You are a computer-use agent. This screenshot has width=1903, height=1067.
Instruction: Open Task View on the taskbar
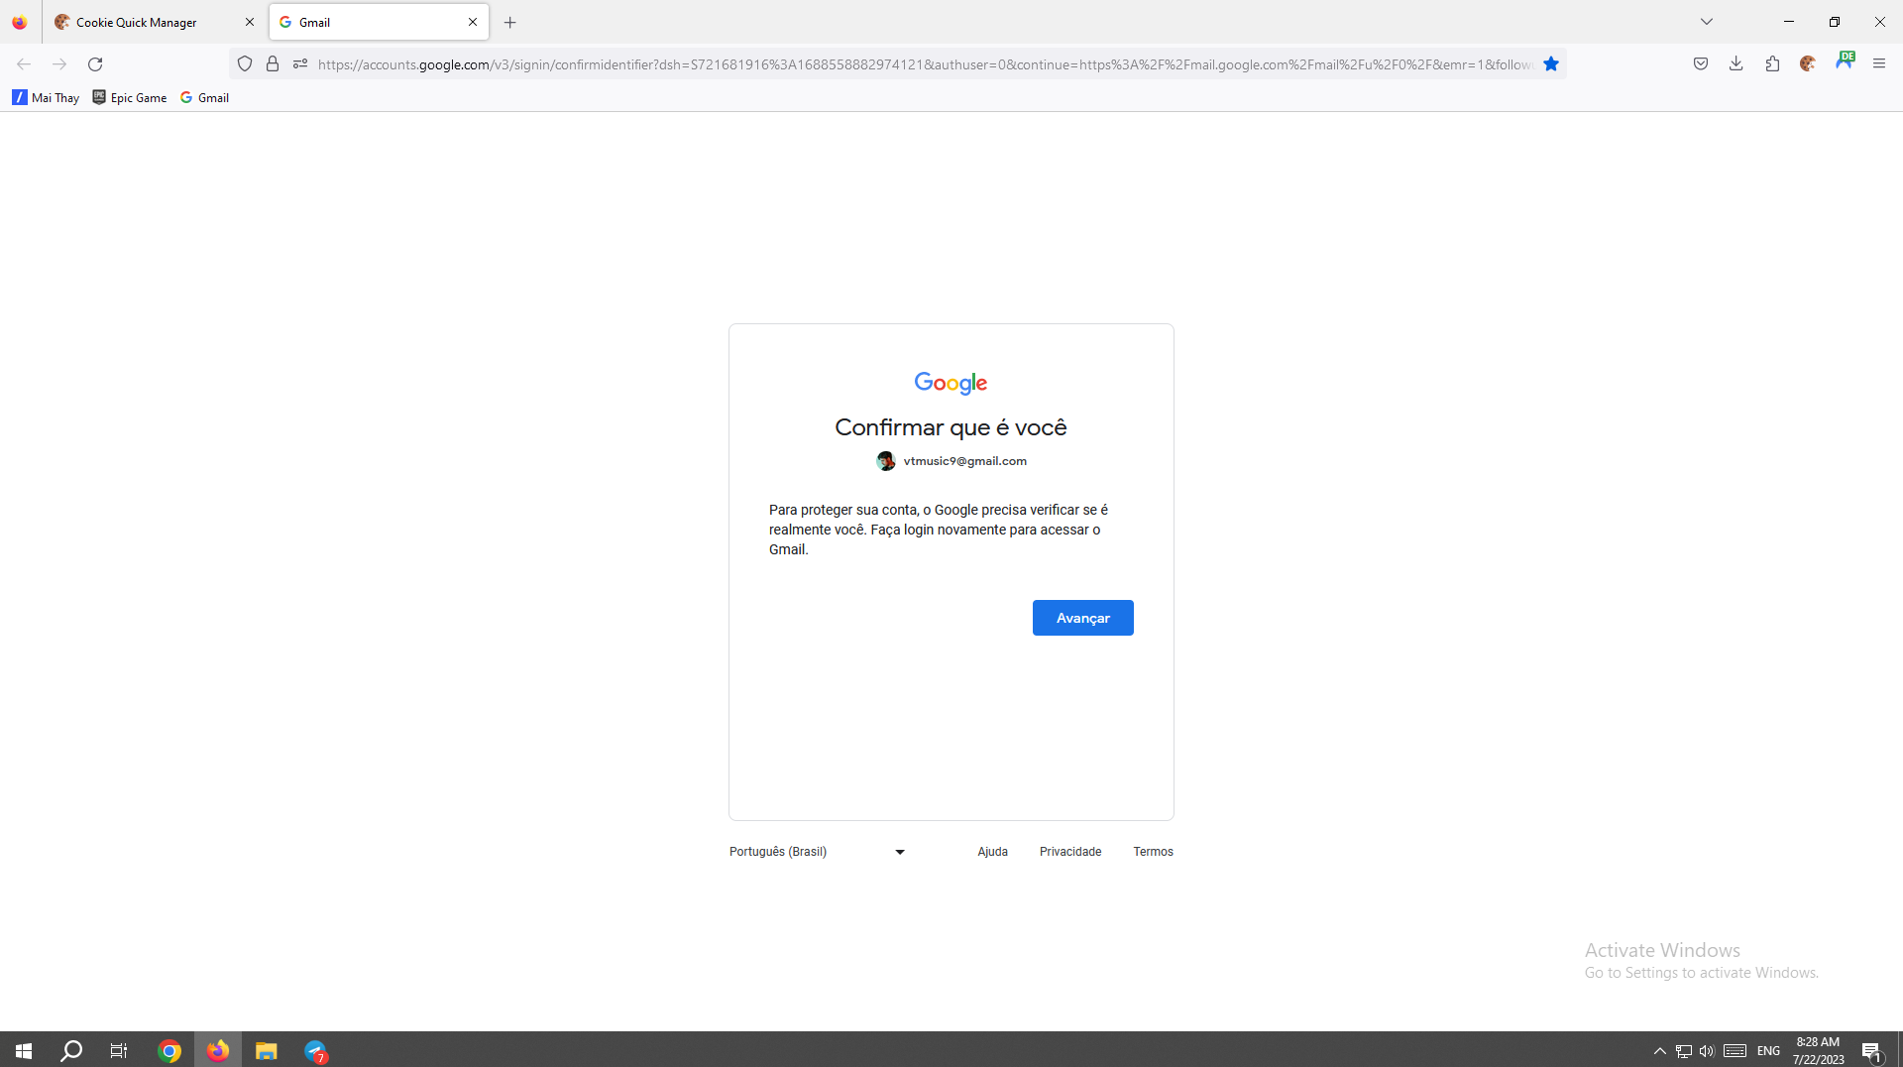119,1050
